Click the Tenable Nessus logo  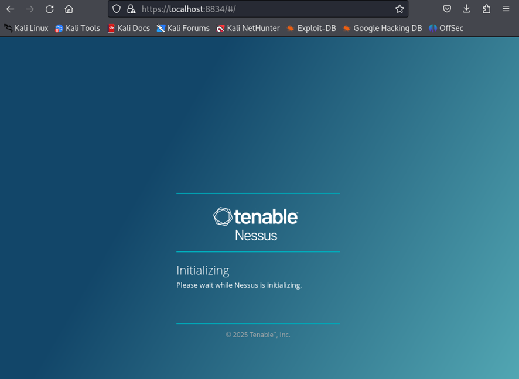256,224
